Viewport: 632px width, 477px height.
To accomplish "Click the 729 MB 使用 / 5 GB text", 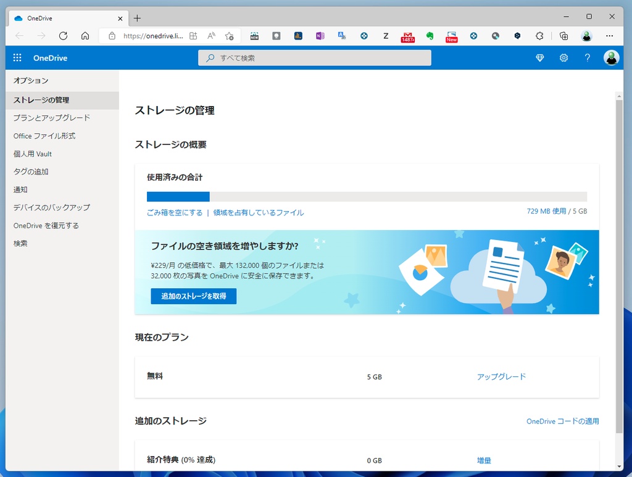I will (557, 211).
